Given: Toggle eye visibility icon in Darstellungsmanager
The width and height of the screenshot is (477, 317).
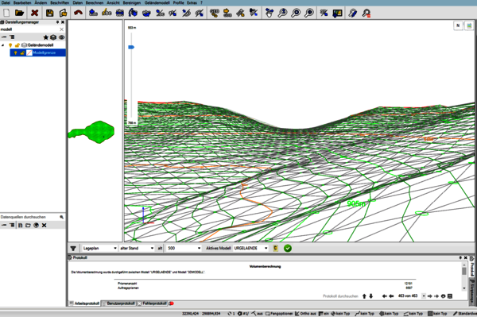Looking at the screenshot, I should (x=62, y=37).
